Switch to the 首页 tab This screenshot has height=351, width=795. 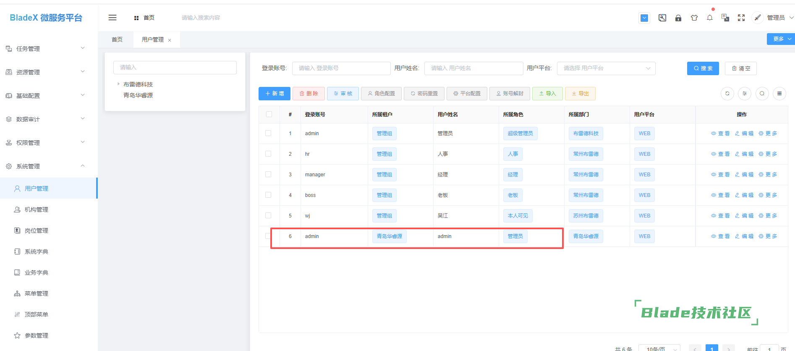point(117,39)
